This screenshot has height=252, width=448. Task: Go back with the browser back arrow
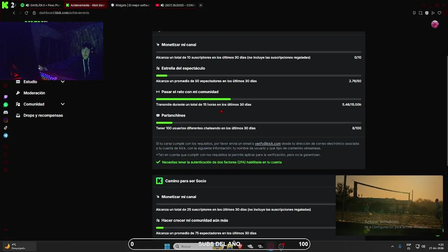(x=14, y=13)
